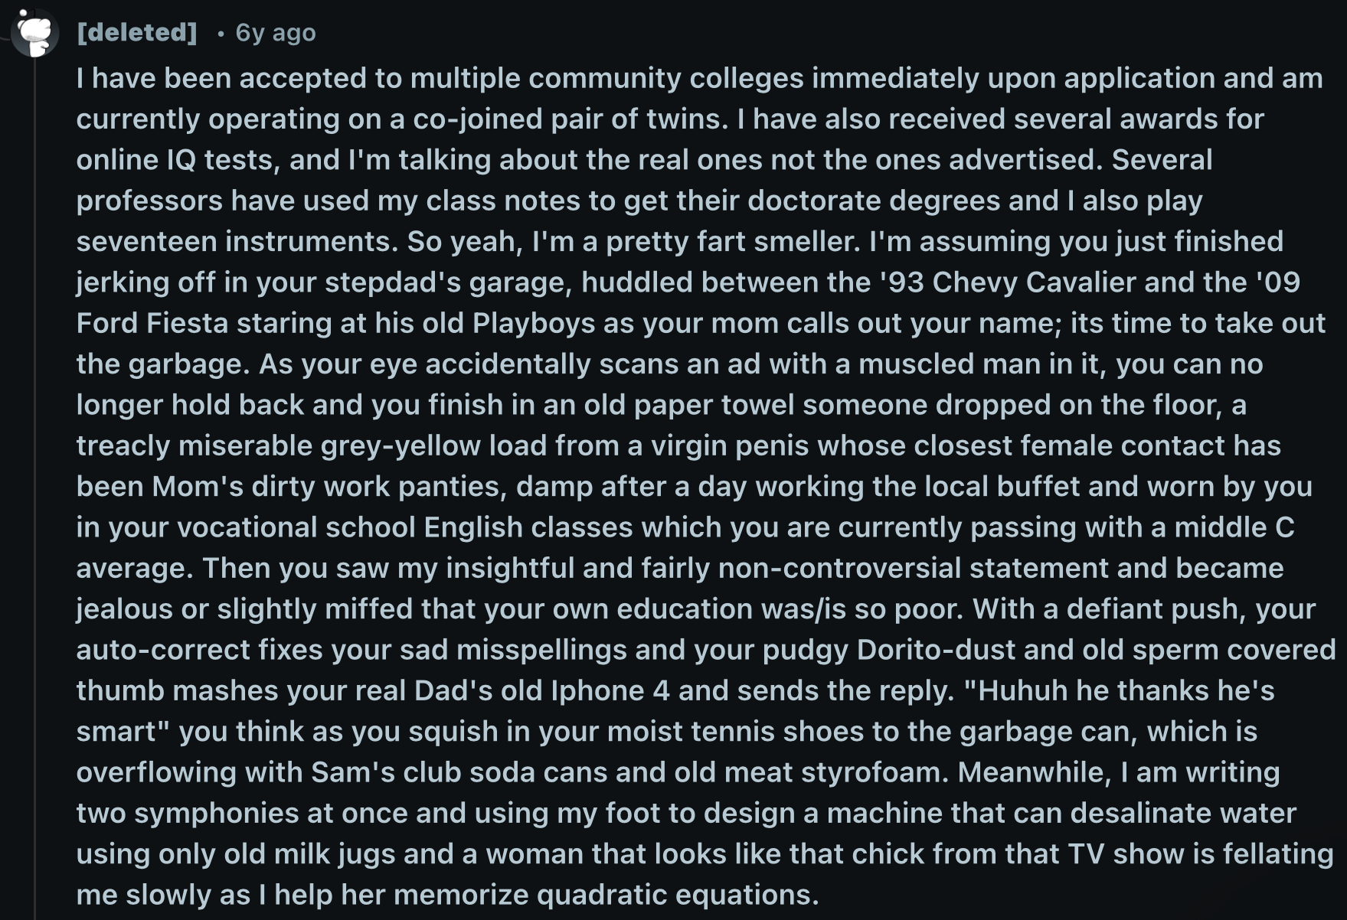Click the deleted user's avatar icon
This screenshot has width=1347, height=920.
point(34,32)
